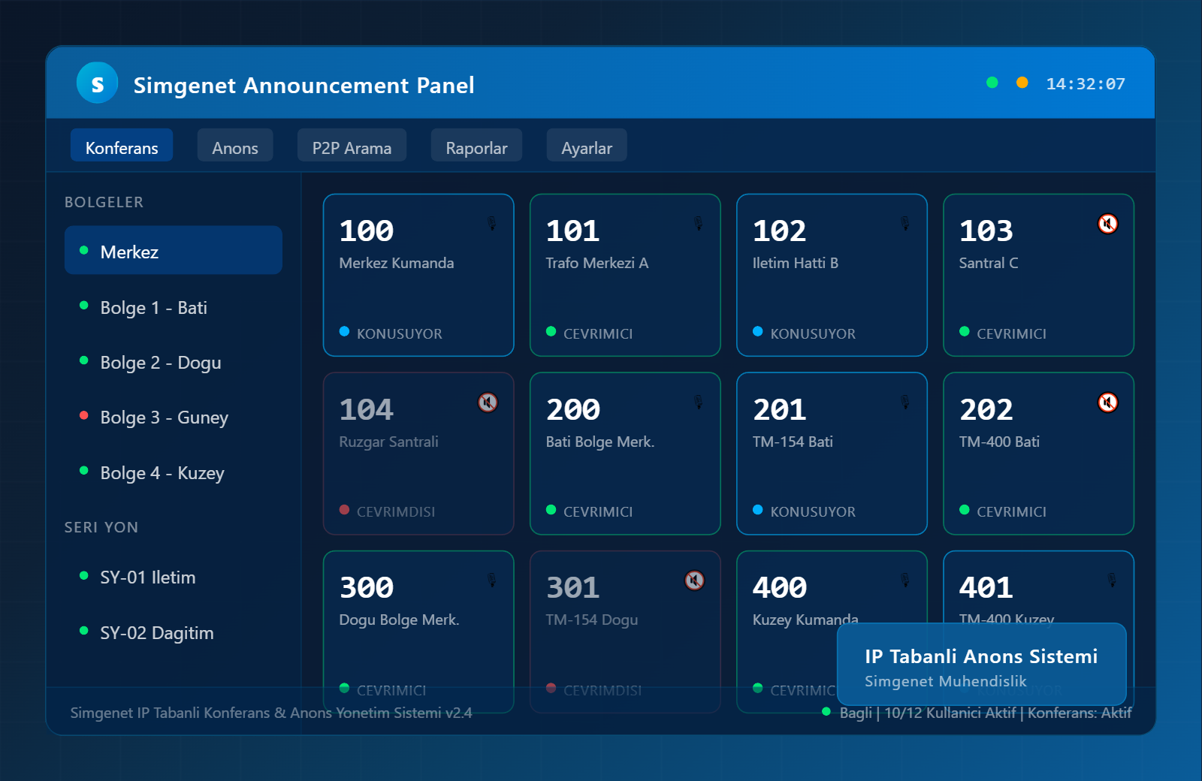Image resolution: width=1202 pixels, height=781 pixels.
Task: Go to the Ayarlar tab
Action: 586,148
